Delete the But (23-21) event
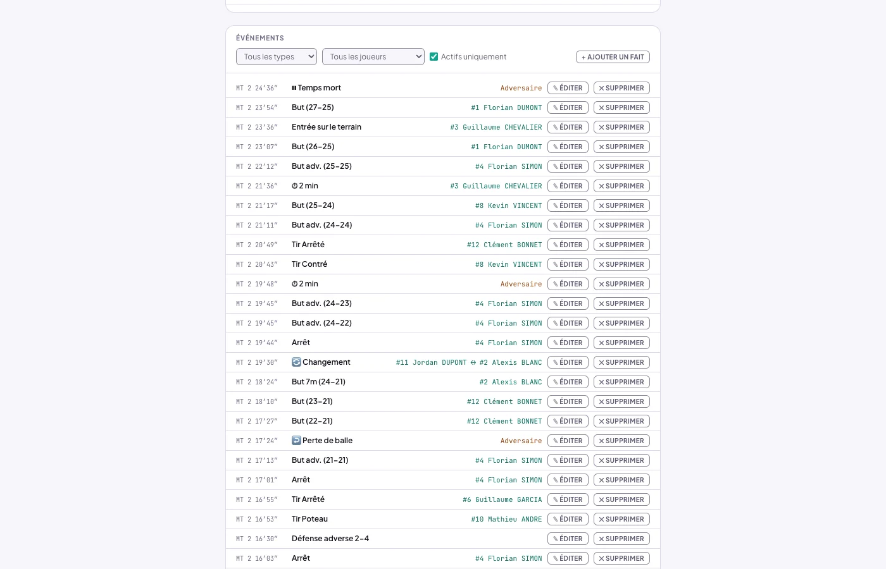This screenshot has width=886, height=569. click(621, 401)
